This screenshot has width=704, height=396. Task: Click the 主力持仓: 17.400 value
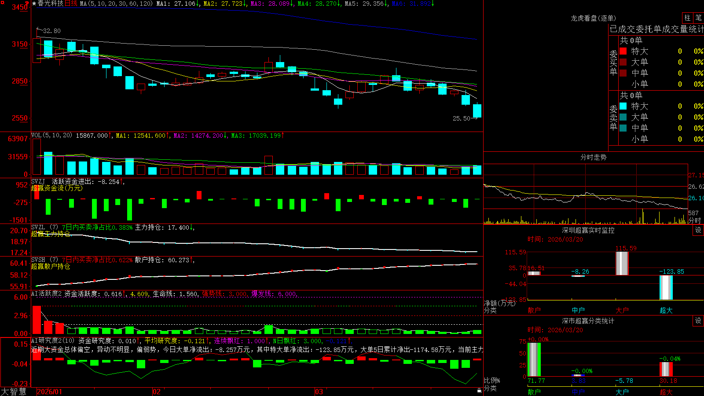pyautogui.click(x=162, y=227)
